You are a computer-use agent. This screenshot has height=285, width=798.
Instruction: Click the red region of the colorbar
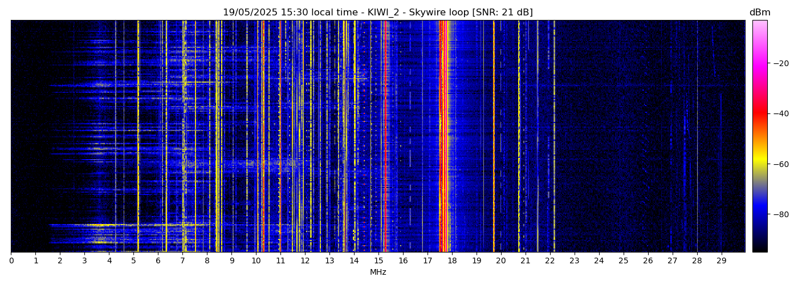coord(760,114)
